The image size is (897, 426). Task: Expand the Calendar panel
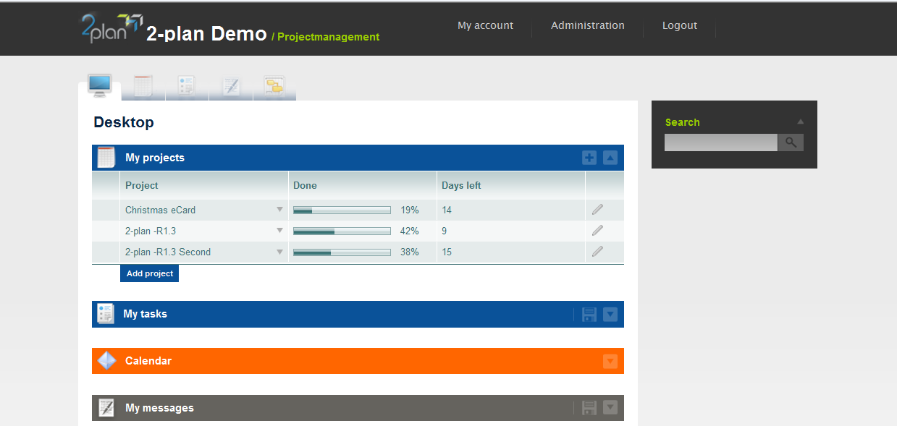610,360
